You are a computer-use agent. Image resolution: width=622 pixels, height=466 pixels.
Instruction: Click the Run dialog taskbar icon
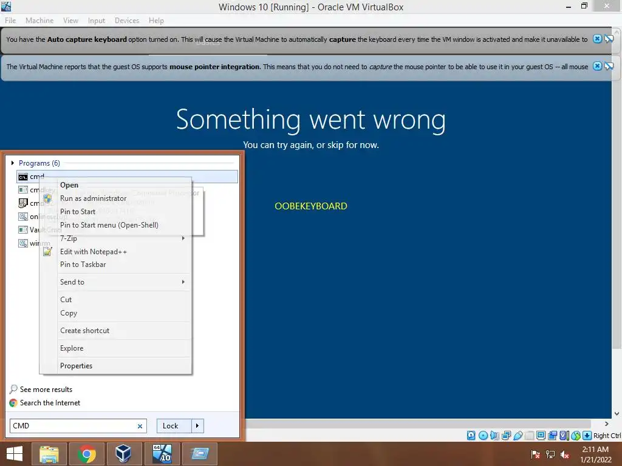(200, 454)
